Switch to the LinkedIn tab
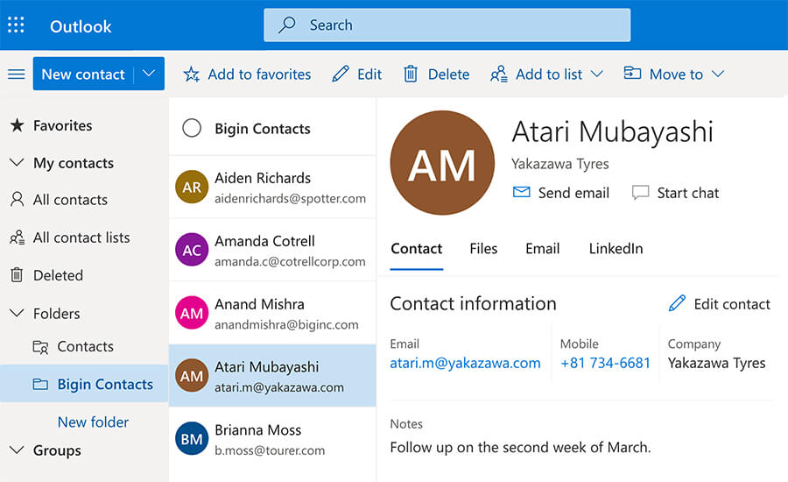788x482 pixels. pyautogui.click(x=616, y=249)
